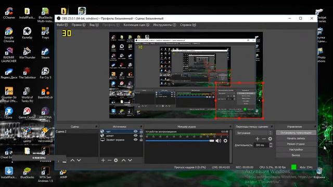Open CCleaner desktop shortcut
The width and height of the screenshot is (333, 187).
[9, 13]
